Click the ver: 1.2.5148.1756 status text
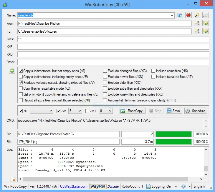The image size is (215, 192). pyautogui.click(x=43, y=186)
